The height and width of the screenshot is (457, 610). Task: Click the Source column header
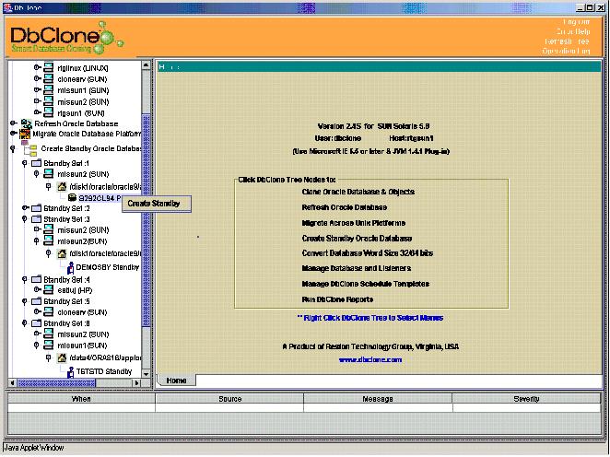pyautogui.click(x=229, y=399)
